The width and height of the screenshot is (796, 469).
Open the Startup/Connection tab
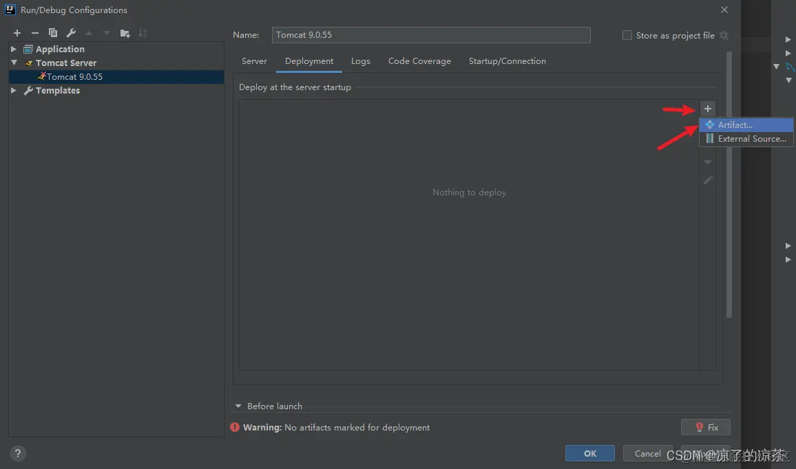coord(507,61)
